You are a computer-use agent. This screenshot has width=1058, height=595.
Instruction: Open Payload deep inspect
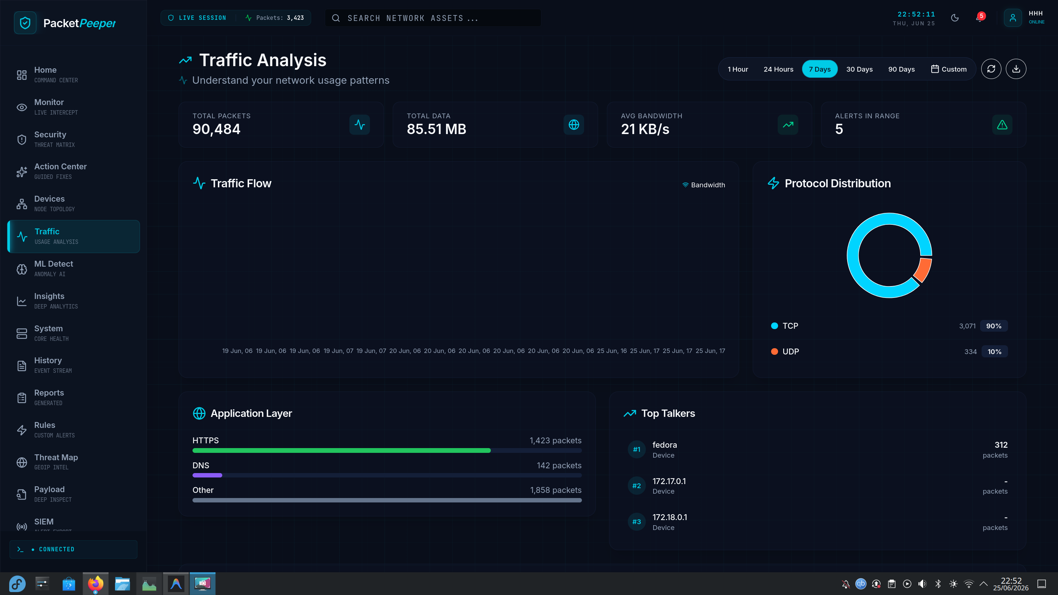pos(73,494)
